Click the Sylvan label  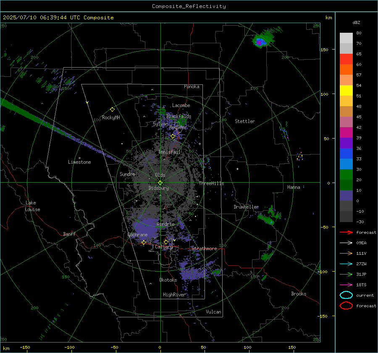pos(160,124)
